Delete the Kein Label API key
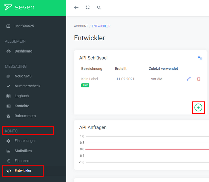 coord(199,79)
